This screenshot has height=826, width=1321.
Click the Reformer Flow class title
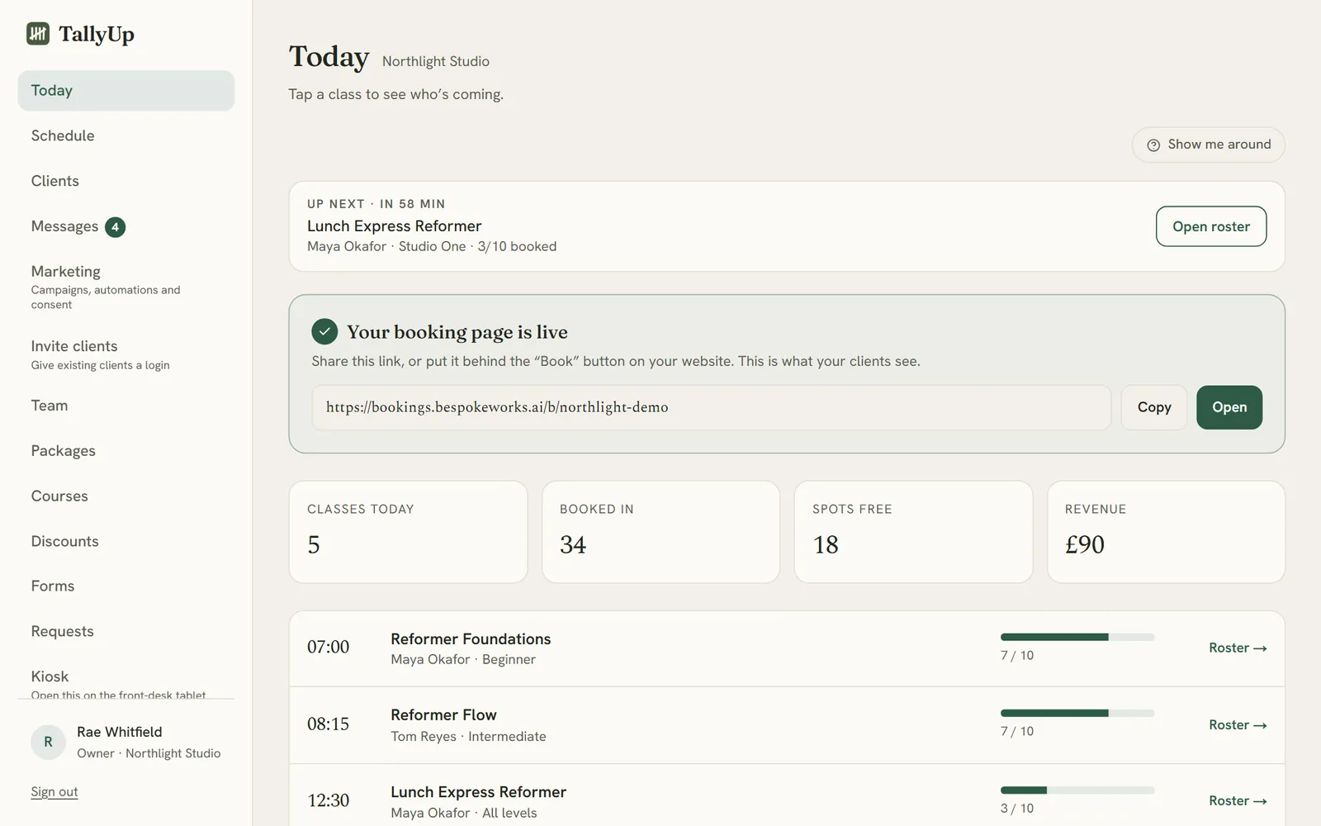(443, 715)
